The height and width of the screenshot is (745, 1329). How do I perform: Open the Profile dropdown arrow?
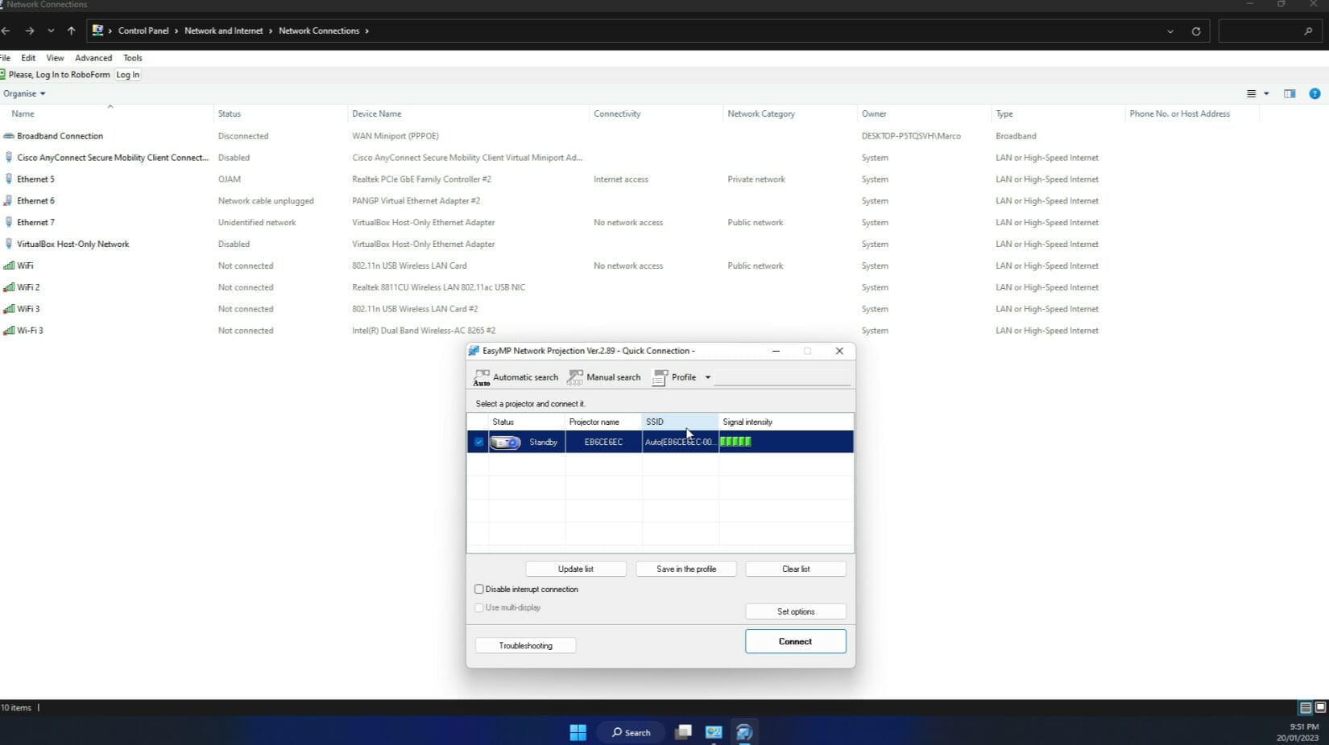(x=707, y=377)
